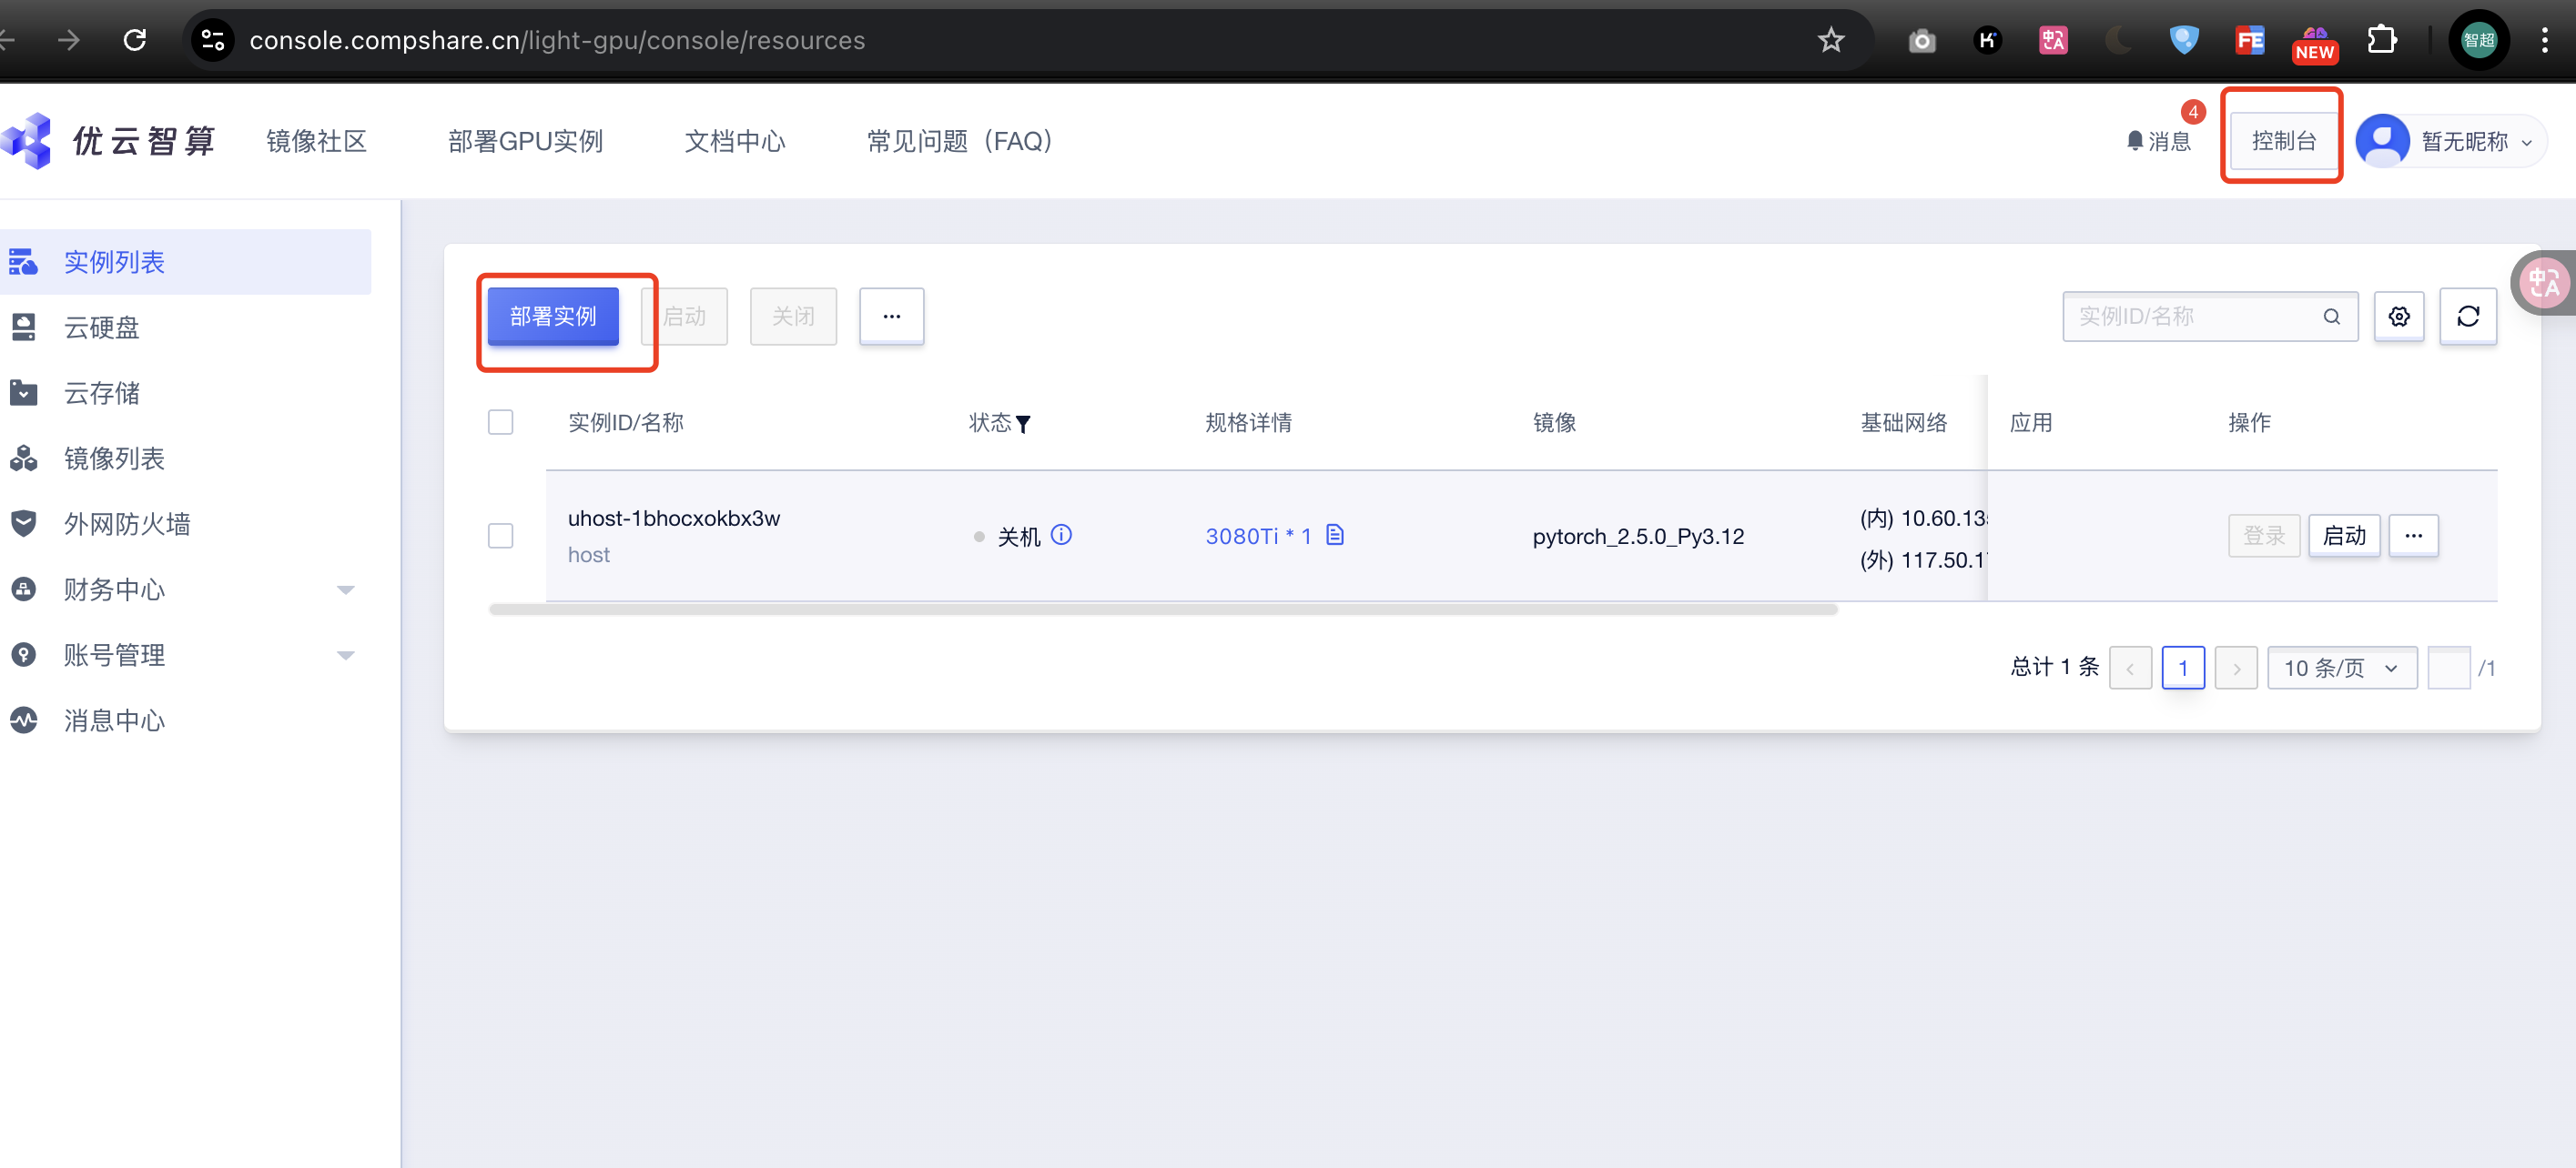Screen dimensions: 2576x1168
Task: Click the search magnifier icon
Action: tap(2331, 317)
